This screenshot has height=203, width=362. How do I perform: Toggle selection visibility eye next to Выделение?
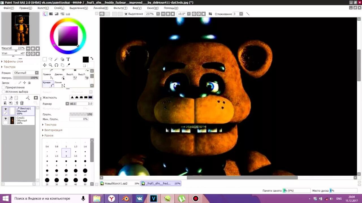pyautogui.click(x=126, y=14)
